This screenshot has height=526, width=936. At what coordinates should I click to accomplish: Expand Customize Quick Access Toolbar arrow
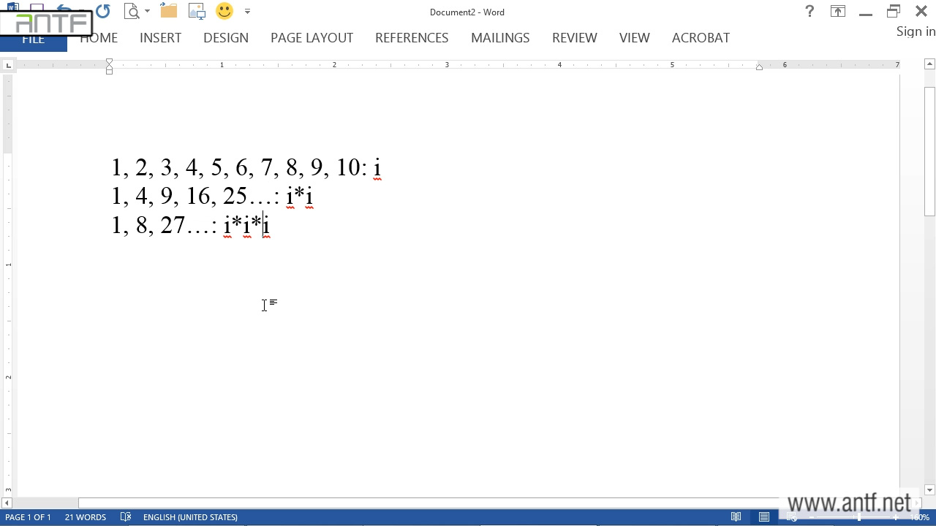[247, 12]
